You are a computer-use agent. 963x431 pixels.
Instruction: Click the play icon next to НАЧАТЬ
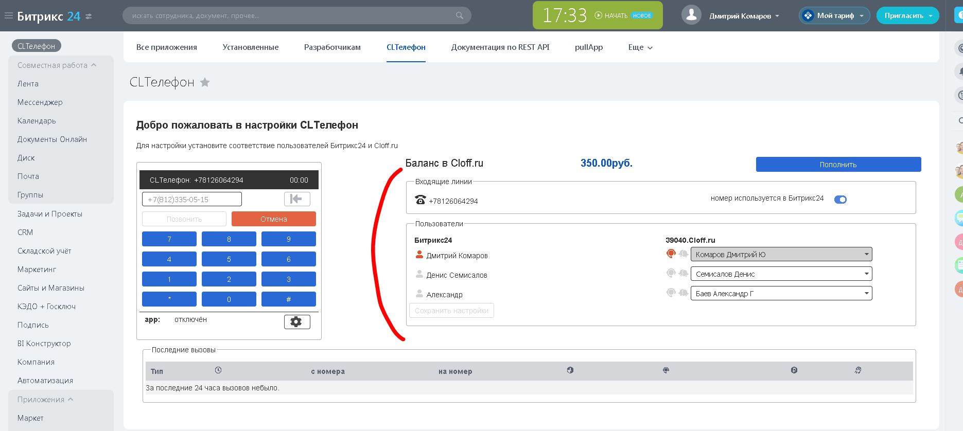pos(598,15)
